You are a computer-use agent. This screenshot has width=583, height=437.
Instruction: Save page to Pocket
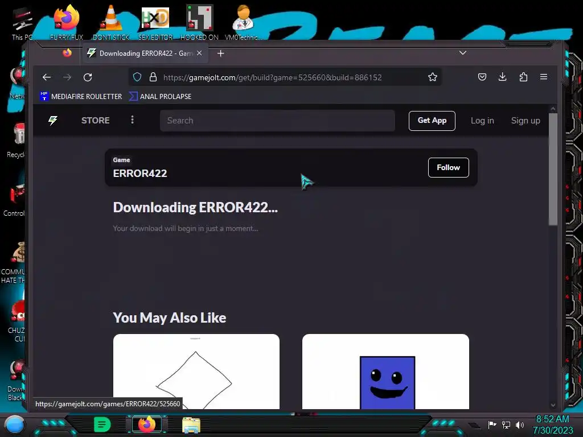click(482, 77)
